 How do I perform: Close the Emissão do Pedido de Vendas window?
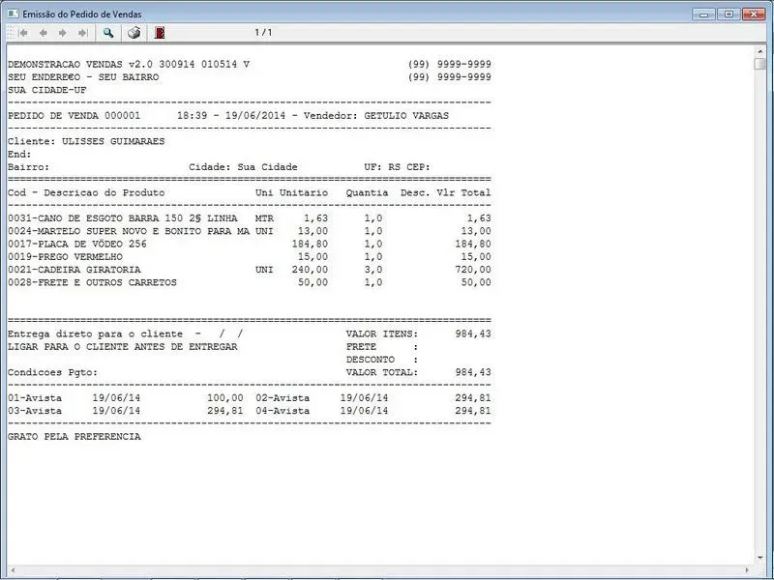point(753,13)
